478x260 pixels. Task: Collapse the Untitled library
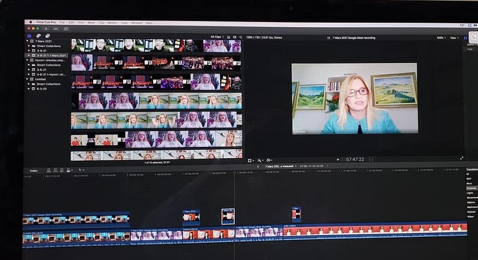[x=27, y=79]
